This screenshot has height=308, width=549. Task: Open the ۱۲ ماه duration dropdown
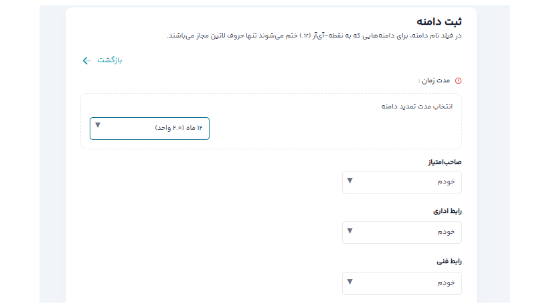click(x=149, y=128)
